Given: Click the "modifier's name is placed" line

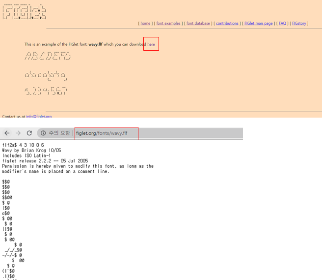Looking at the screenshot, I should coord(55,172).
